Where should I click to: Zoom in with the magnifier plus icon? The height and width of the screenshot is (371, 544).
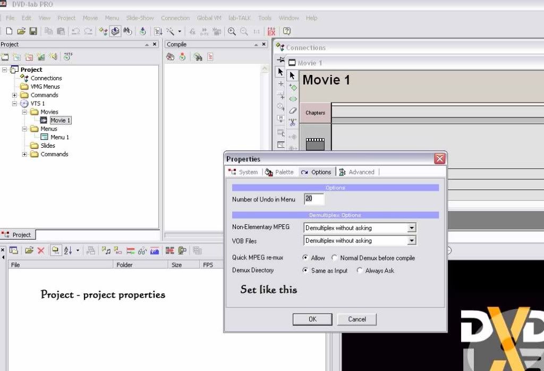232,31
